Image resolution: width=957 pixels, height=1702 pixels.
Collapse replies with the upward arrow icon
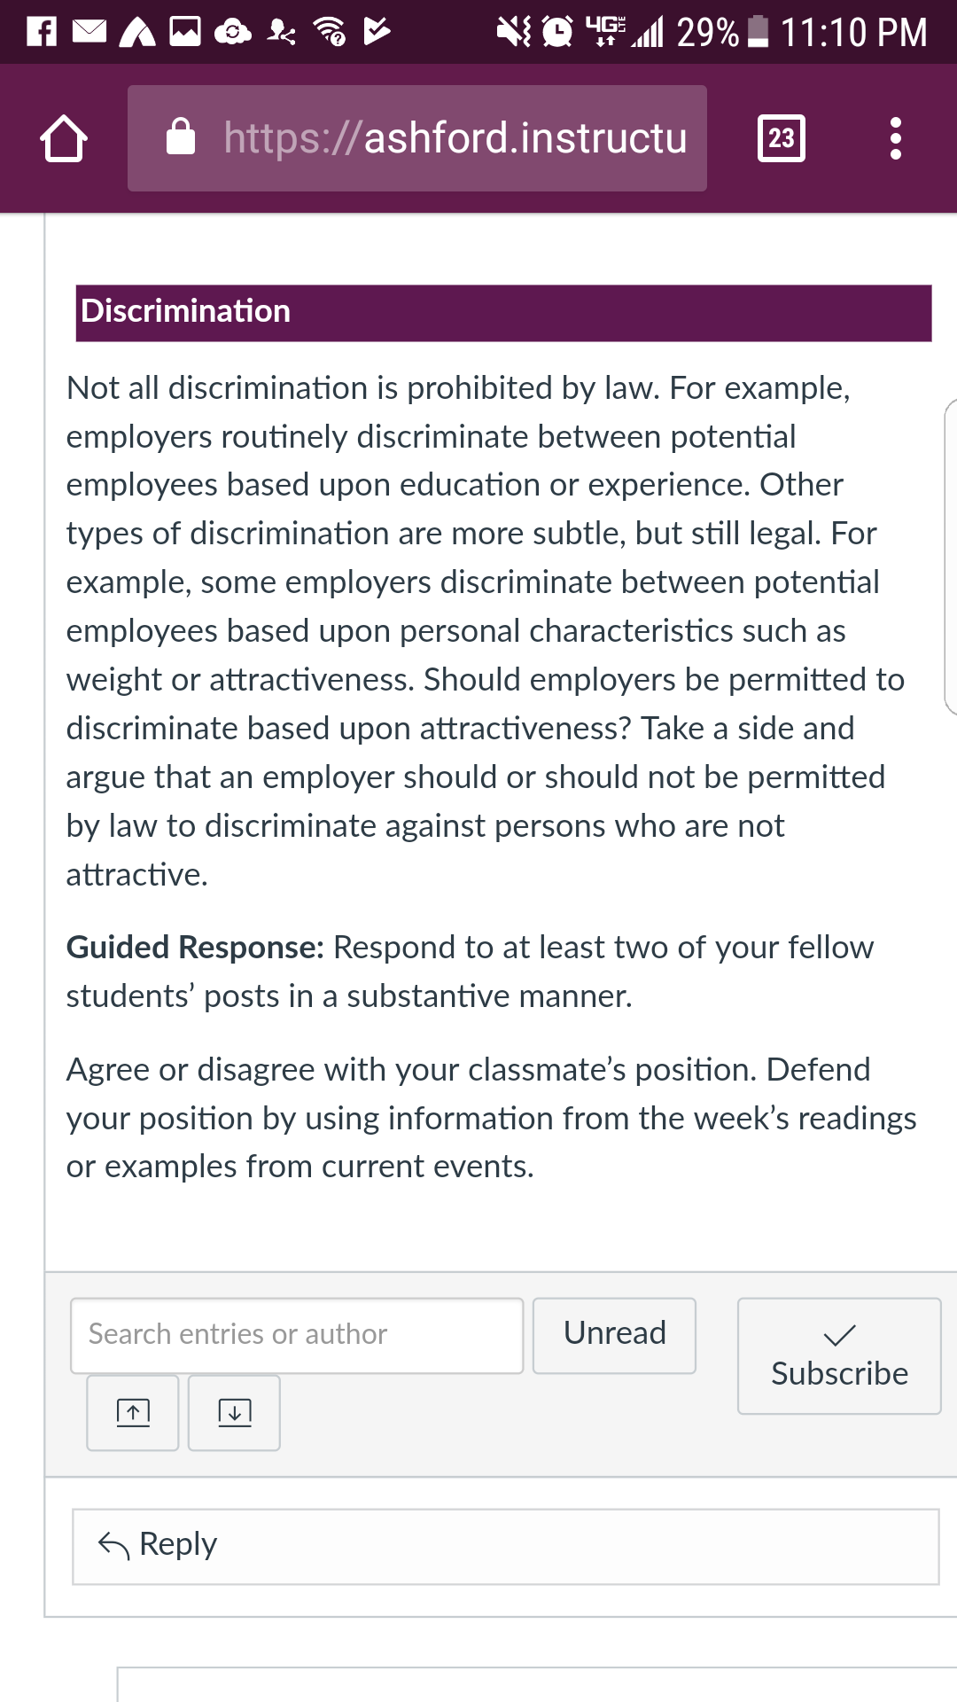coord(133,1412)
